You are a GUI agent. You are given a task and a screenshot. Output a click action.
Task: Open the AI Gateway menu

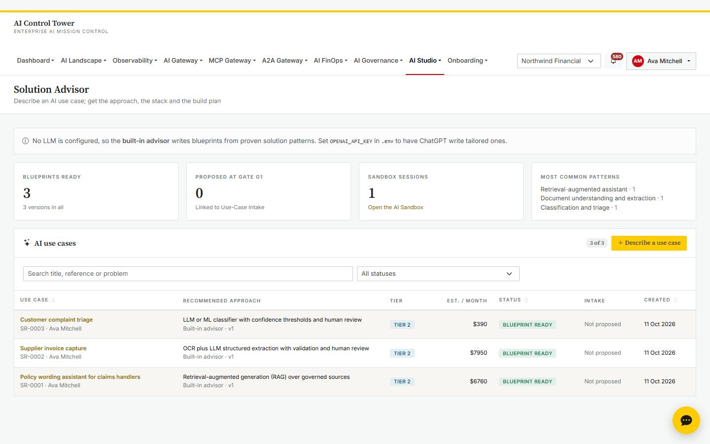(183, 61)
